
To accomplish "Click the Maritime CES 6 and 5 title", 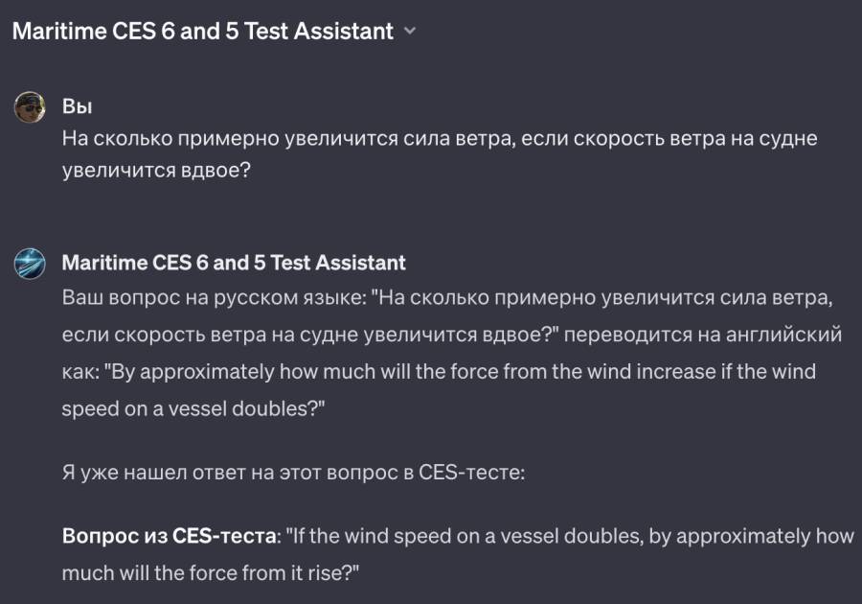I will click(201, 31).
